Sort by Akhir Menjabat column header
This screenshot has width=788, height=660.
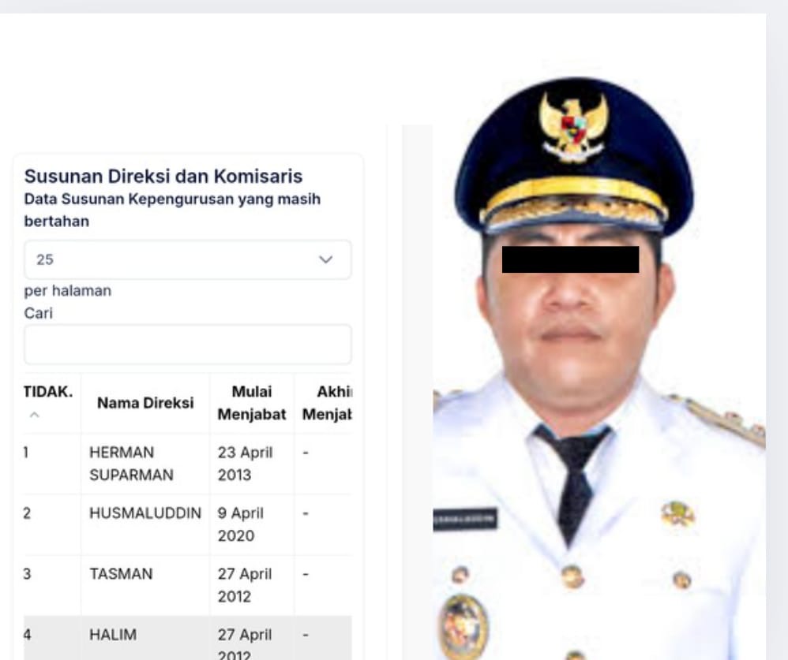[x=327, y=403]
